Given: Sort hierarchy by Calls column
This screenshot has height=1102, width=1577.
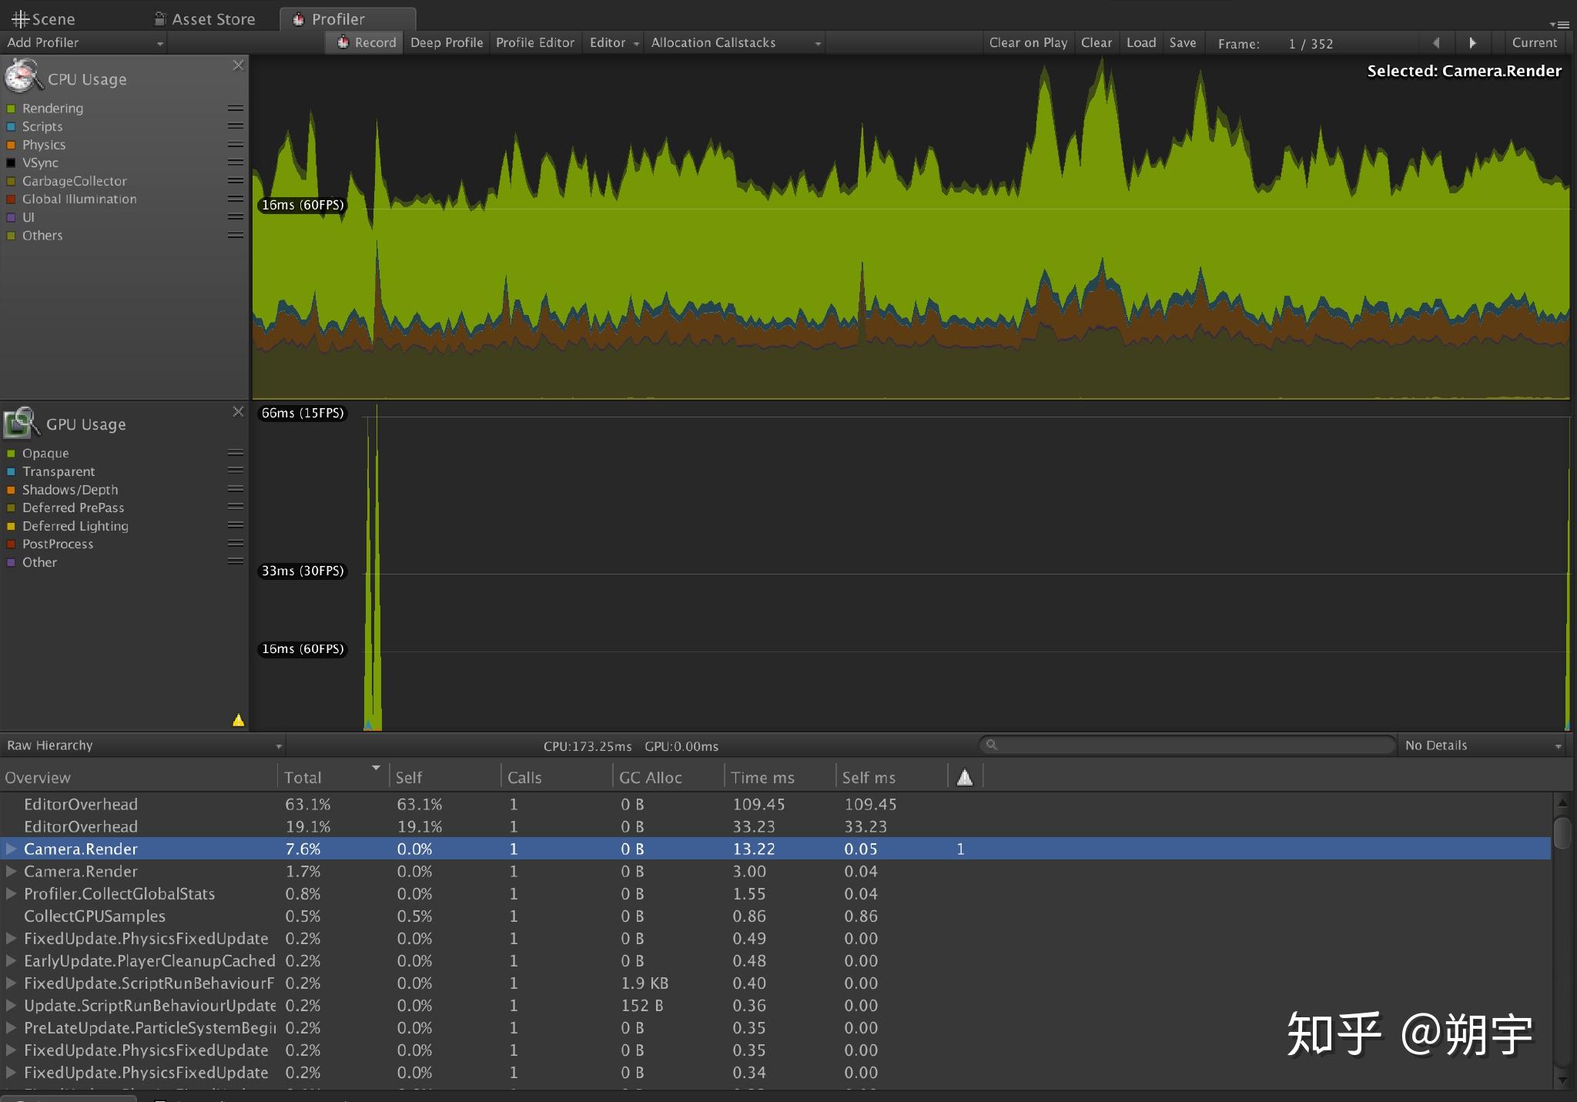Looking at the screenshot, I should click(556, 777).
